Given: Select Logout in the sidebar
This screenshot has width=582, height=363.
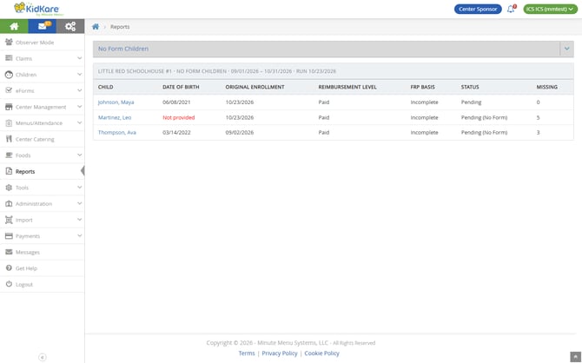Looking at the screenshot, I should point(43,284).
